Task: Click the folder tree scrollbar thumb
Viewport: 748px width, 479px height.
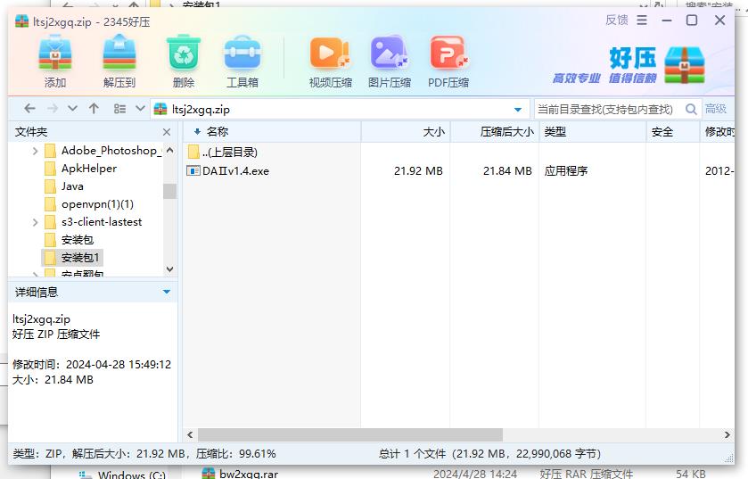Action: pos(169,191)
